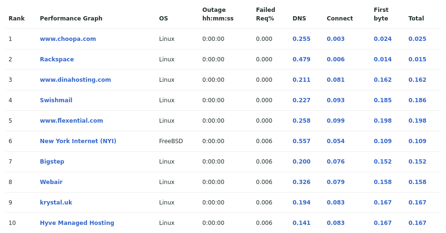Click DNS value 0.258 for www.flexential.com
This screenshot has height=233, width=446.
(x=302, y=121)
